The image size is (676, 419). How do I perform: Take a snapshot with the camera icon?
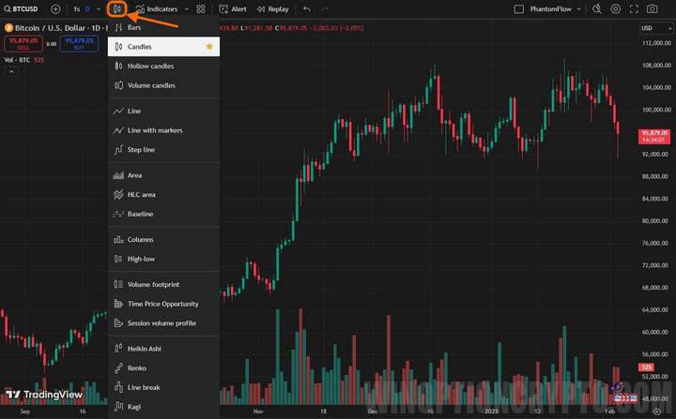[653, 9]
